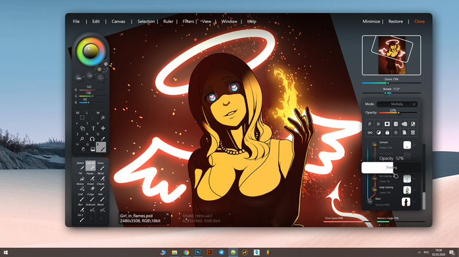The width and height of the screenshot is (459, 257).
Task: Expand options arrow beside Basic layer
Action: point(414,202)
